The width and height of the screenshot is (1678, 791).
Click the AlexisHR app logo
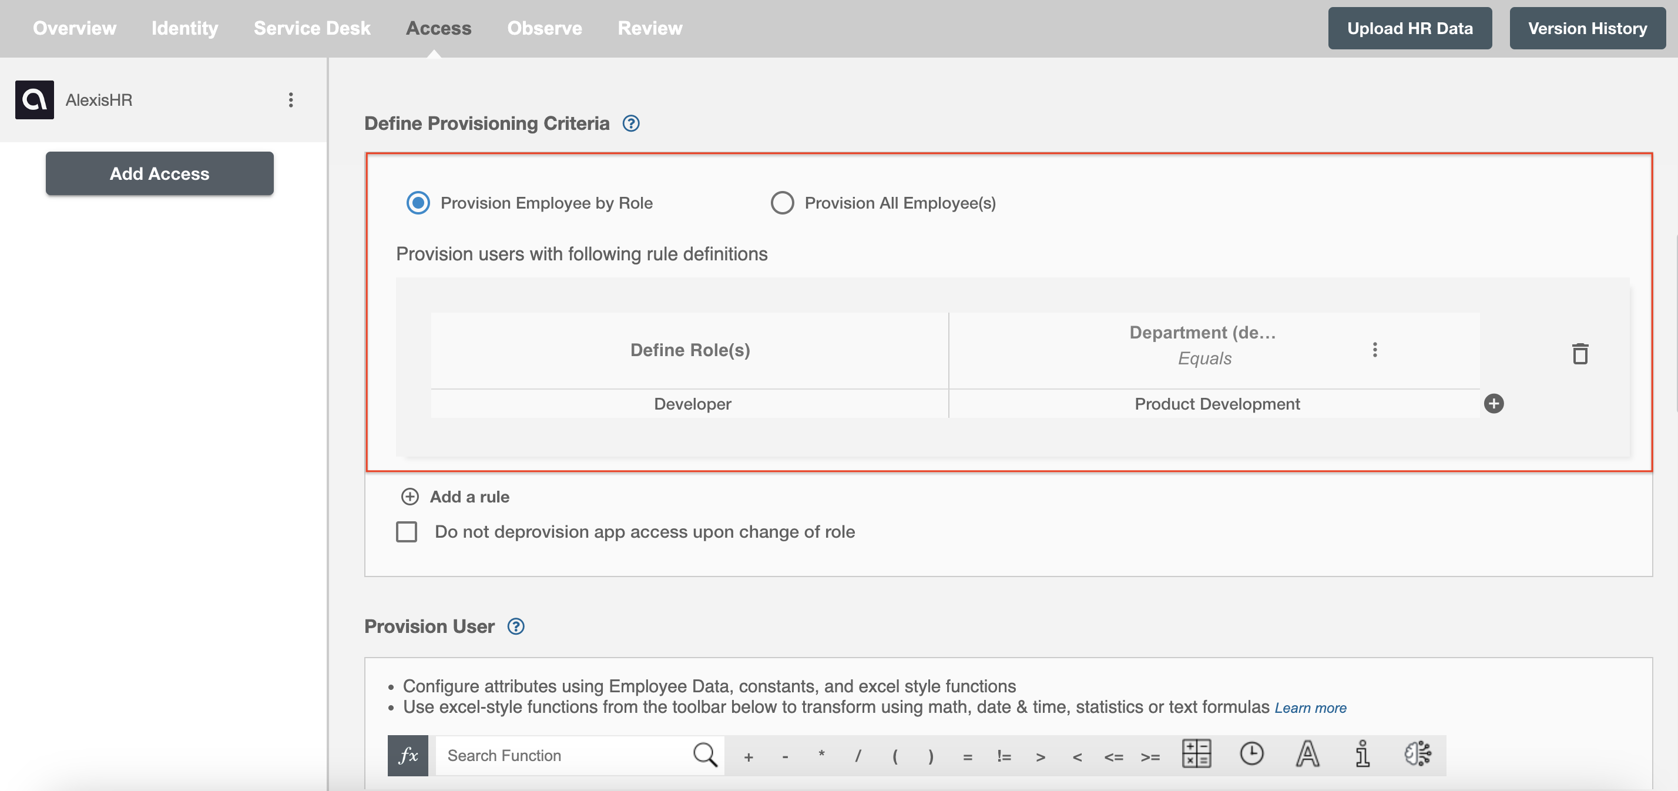tap(35, 100)
